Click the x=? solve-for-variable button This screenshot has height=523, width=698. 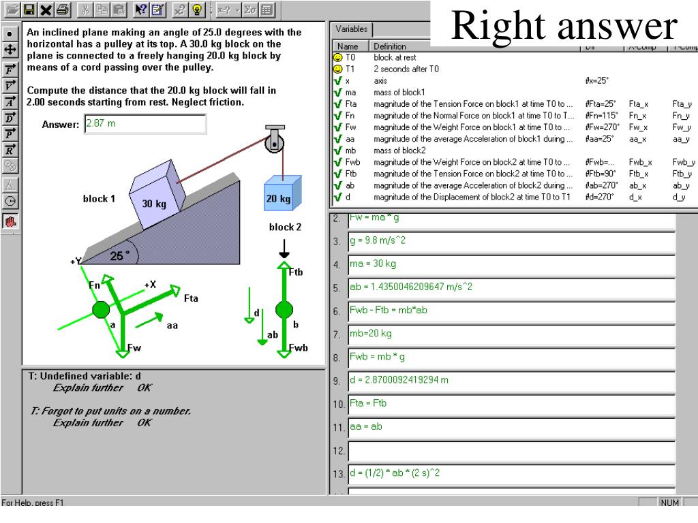tap(224, 10)
